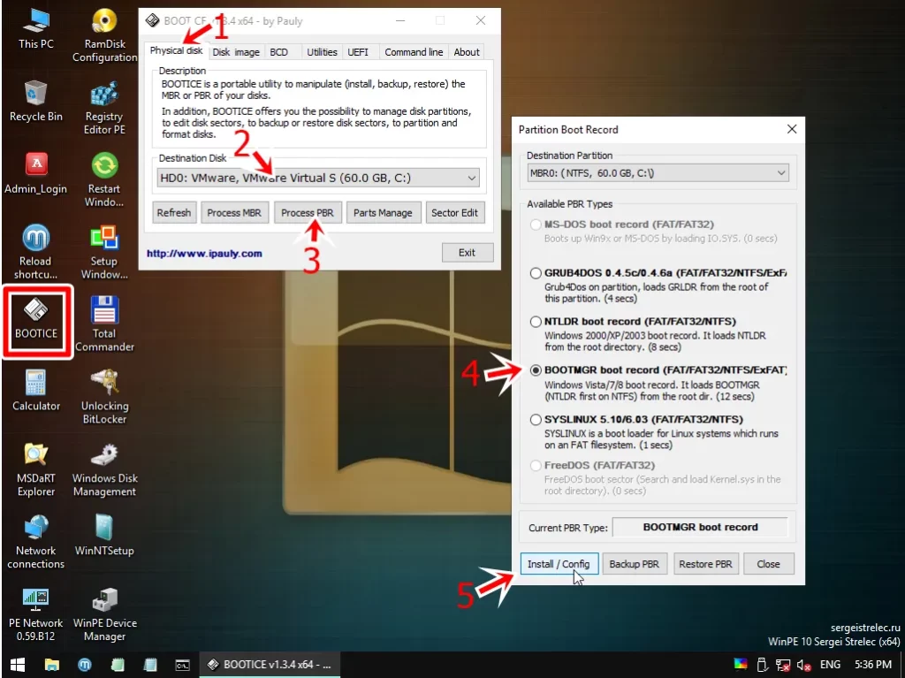Click the Process PBR button
The height and width of the screenshot is (678, 905).
click(x=307, y=212)
